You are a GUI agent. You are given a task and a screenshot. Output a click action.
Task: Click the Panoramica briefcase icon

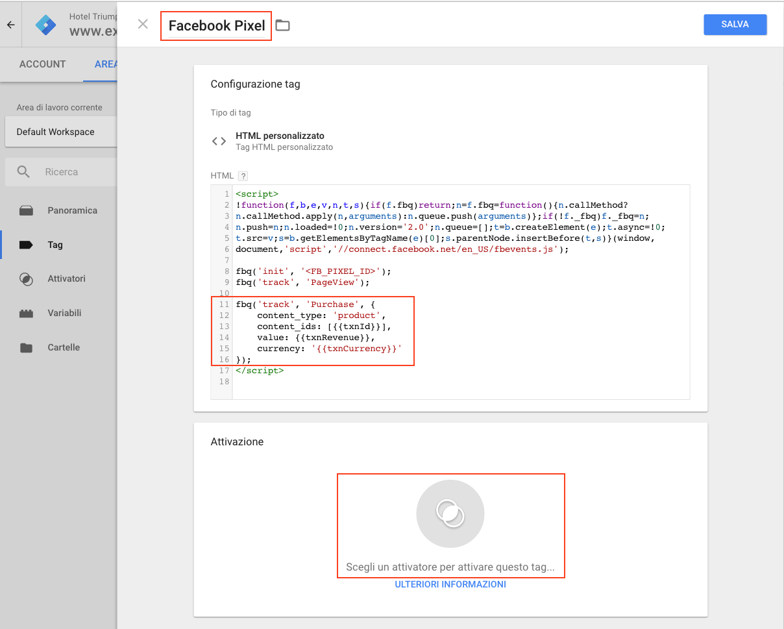(x=26, y=210)
